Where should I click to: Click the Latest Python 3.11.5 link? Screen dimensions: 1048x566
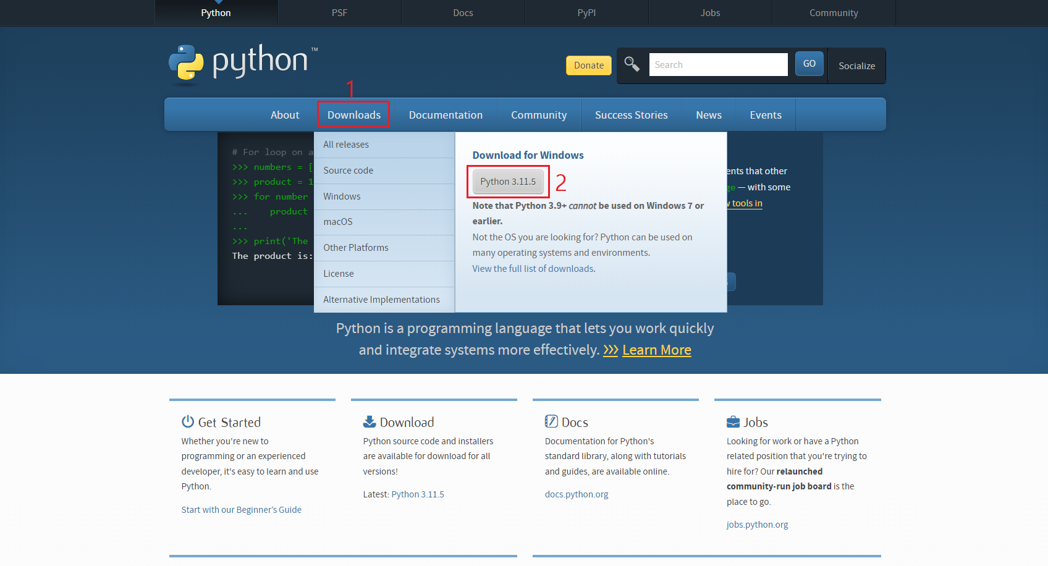(418, 494)
